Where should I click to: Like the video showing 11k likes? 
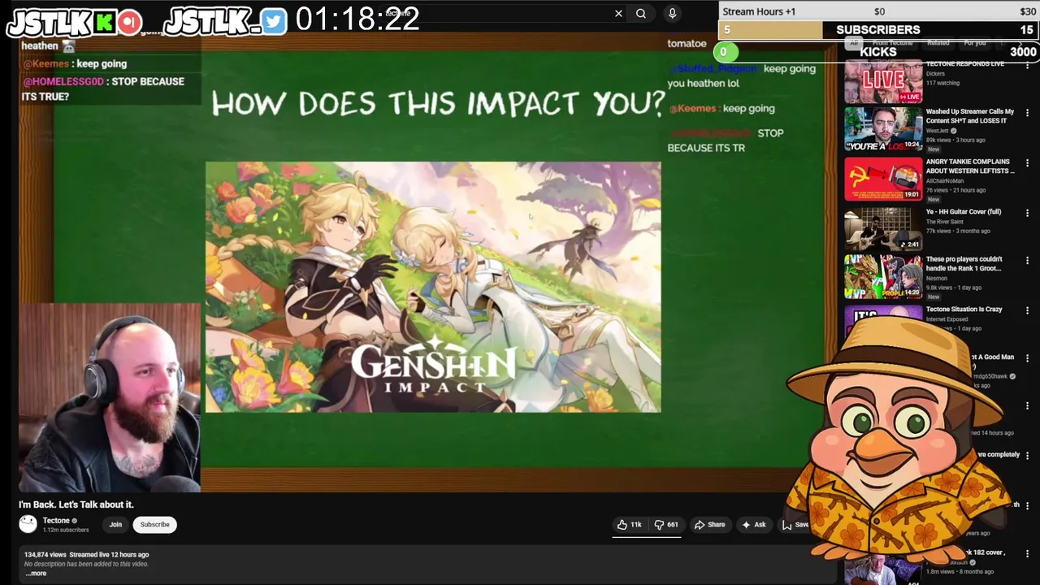630,525
